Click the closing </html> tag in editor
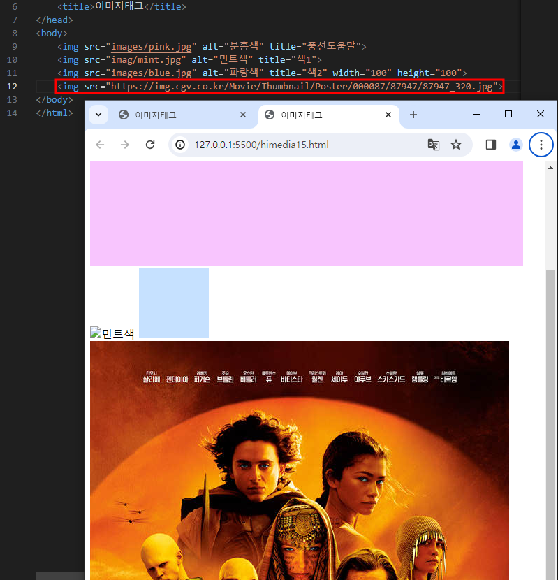558x580 pixels. [54, 113]
